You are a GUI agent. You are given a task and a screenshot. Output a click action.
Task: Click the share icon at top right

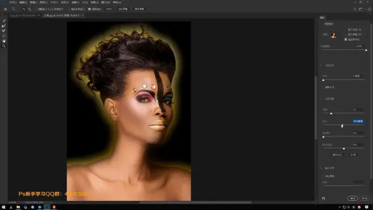[x=370, y=9]
